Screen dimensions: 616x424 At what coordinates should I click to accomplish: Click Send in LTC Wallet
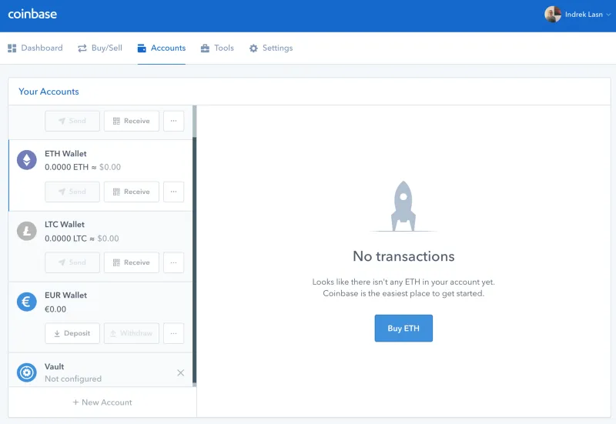click(x=72, y=262)
